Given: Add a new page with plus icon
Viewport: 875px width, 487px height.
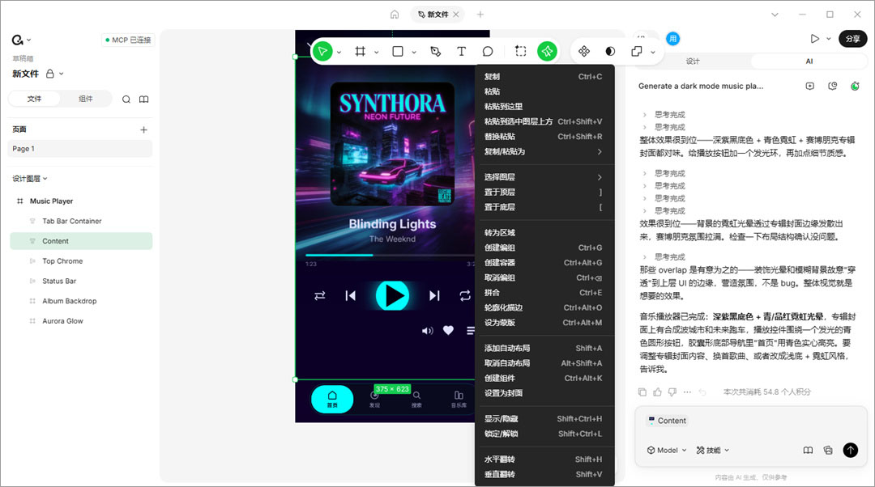Looking at the screenshot, I should tap(143, 129).
